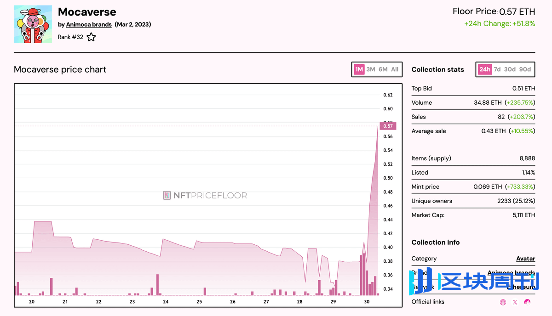Open the official website globe icon
Image resolution: width=552 pixels, height=316 pixels.
click(503, 302)
